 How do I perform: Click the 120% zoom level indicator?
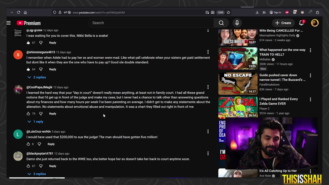[221, 12]
